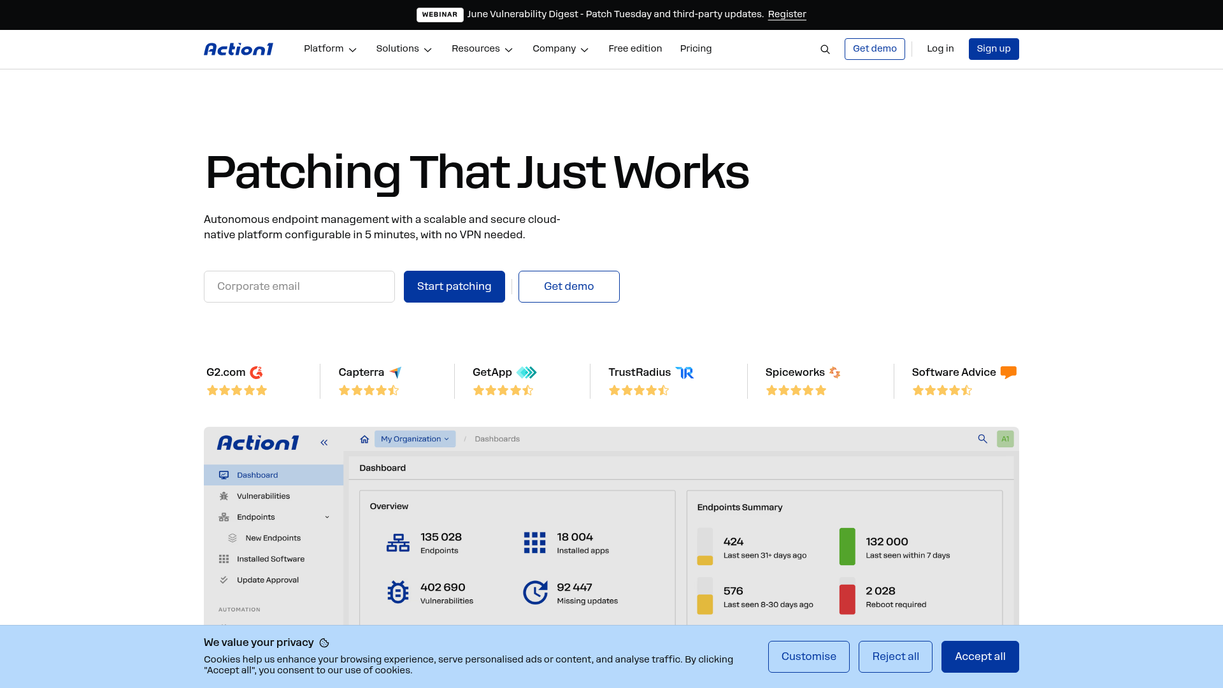
Task: Click the dashboard search magnifier icon
Action: (x=982, y=439)
